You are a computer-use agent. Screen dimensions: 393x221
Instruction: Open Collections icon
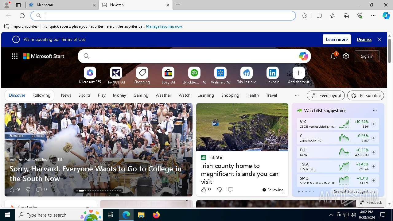click(346, 16)
